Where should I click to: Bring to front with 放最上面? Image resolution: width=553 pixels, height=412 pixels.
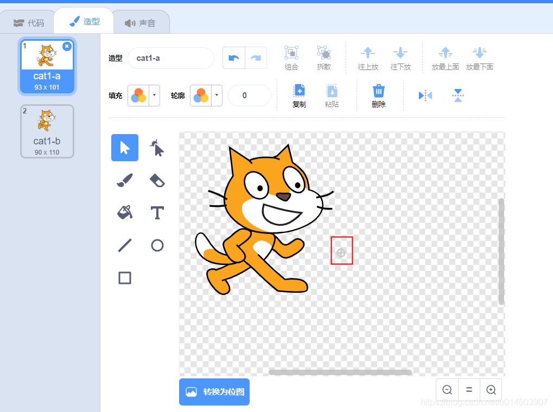[x=446, y=58]
